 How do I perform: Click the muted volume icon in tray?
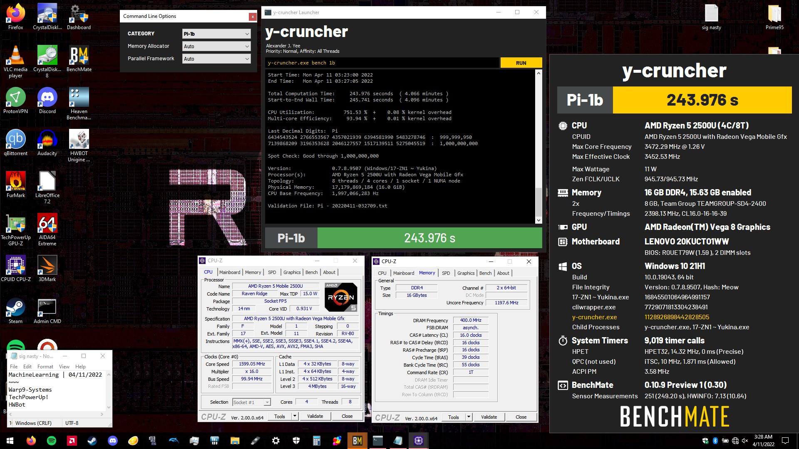[745, 441]
